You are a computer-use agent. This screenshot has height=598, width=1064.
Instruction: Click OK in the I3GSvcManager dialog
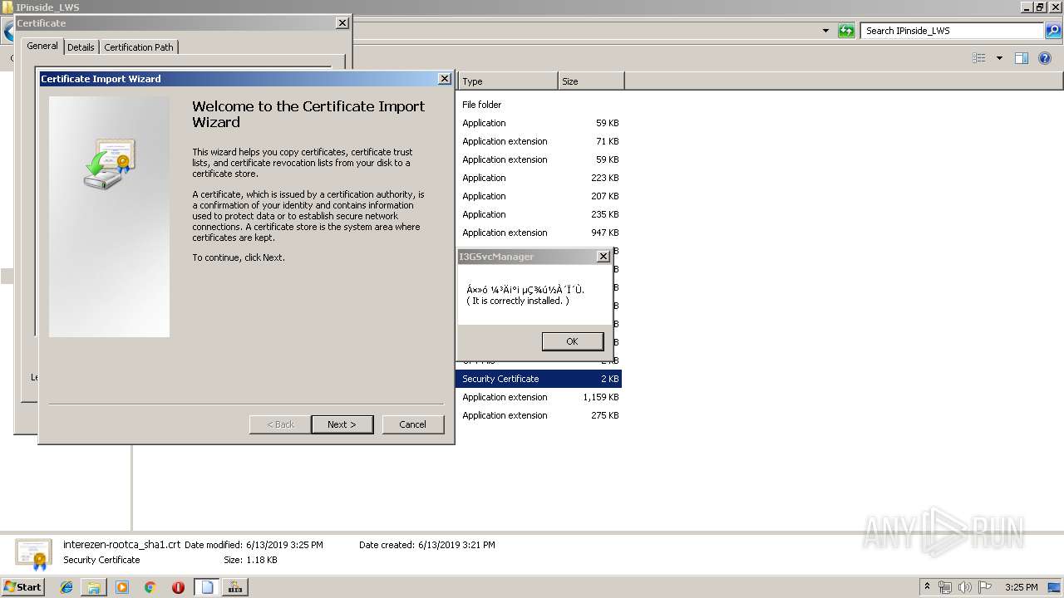point(572,341)
